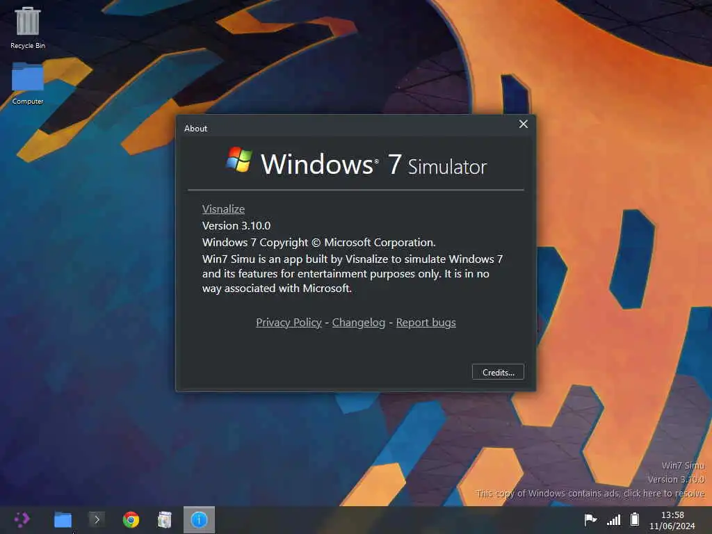Close the About dialog
This screenshot has height=534, width=712.
523,124
